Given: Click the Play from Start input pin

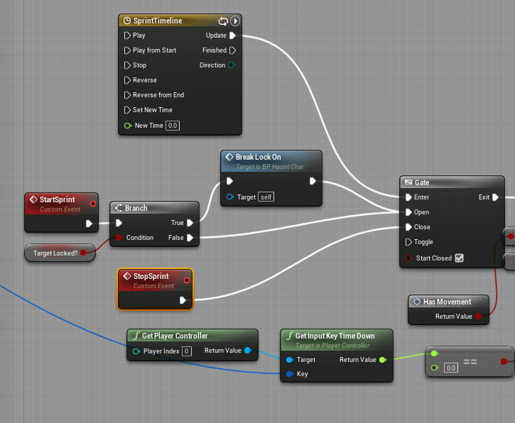Looking at the screenshot, I should click(x=127, y=50).
